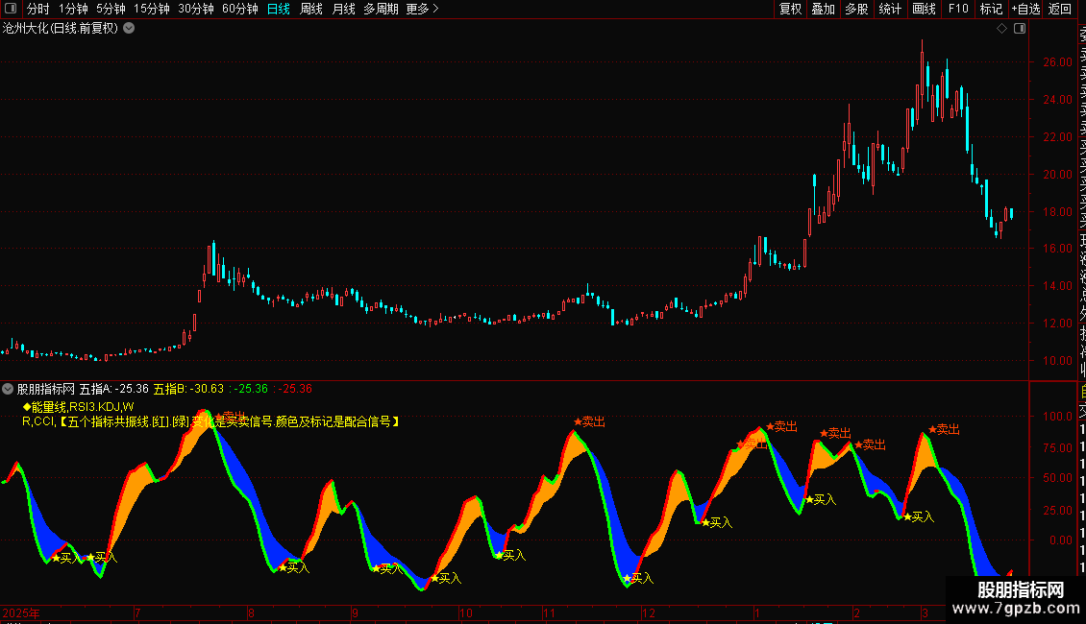Select the 5分钟 period
The image size is (1086, 624).
tap(111, 9)
